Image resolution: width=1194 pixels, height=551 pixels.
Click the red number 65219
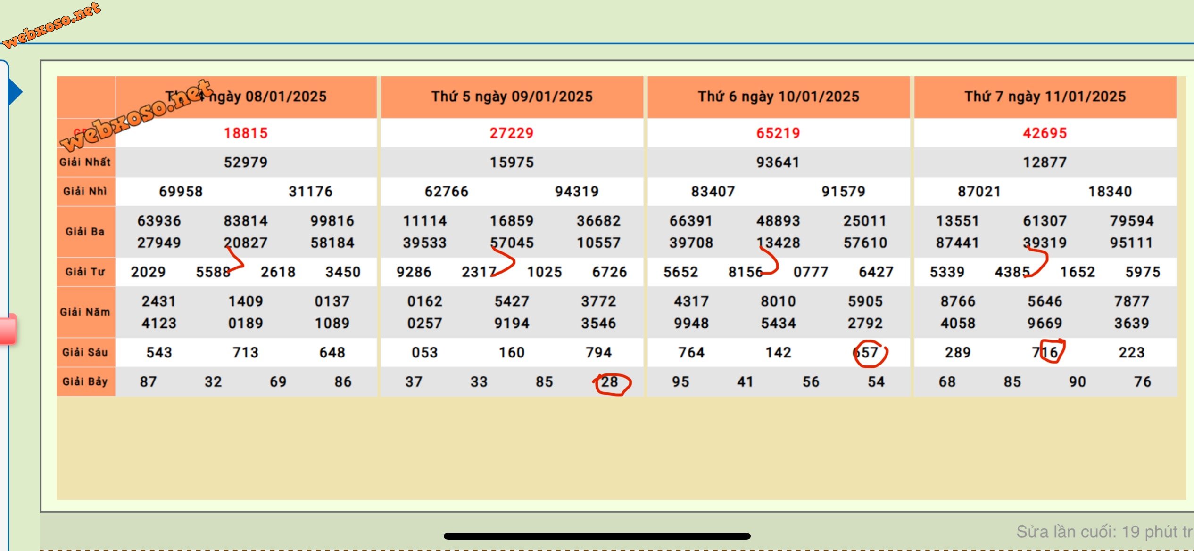pos(779,133)
